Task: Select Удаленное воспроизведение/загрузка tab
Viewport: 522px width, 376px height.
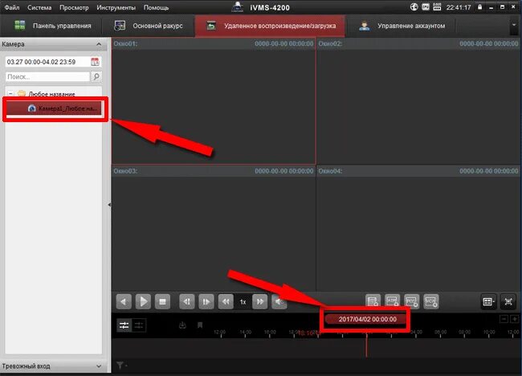Action: pos(271,26)
